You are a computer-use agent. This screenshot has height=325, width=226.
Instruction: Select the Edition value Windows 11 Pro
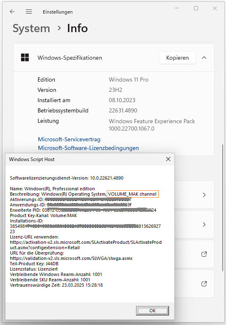(129, 79)
